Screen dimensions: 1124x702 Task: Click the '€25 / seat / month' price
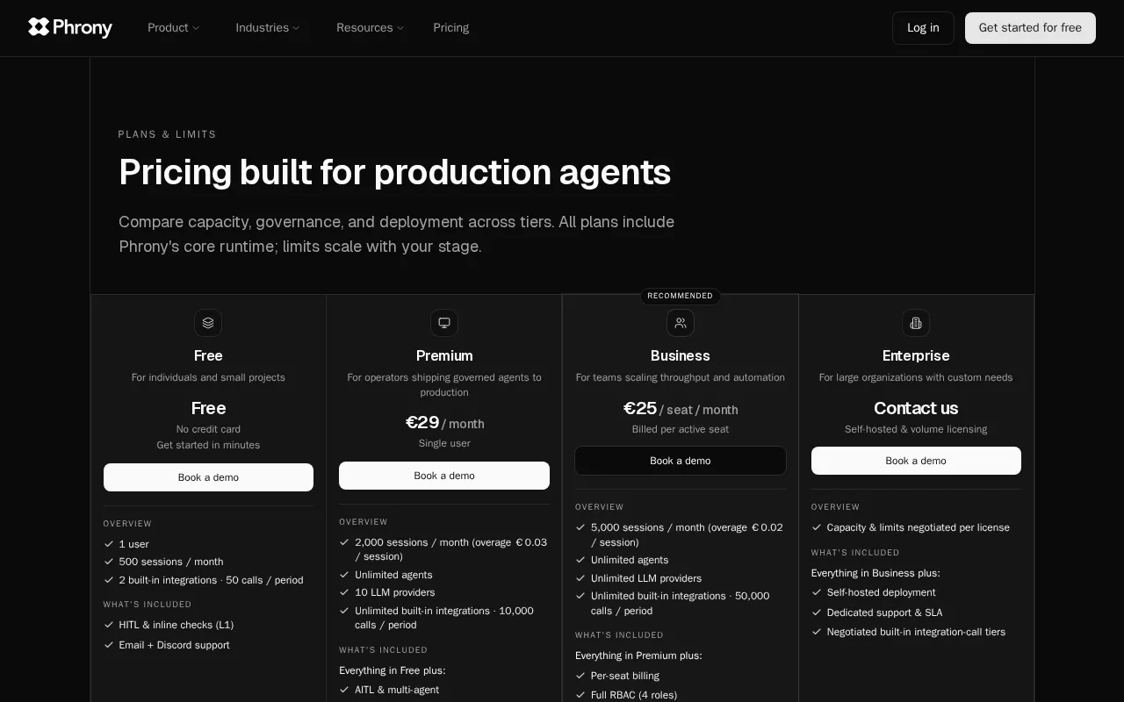pos(681,409)
